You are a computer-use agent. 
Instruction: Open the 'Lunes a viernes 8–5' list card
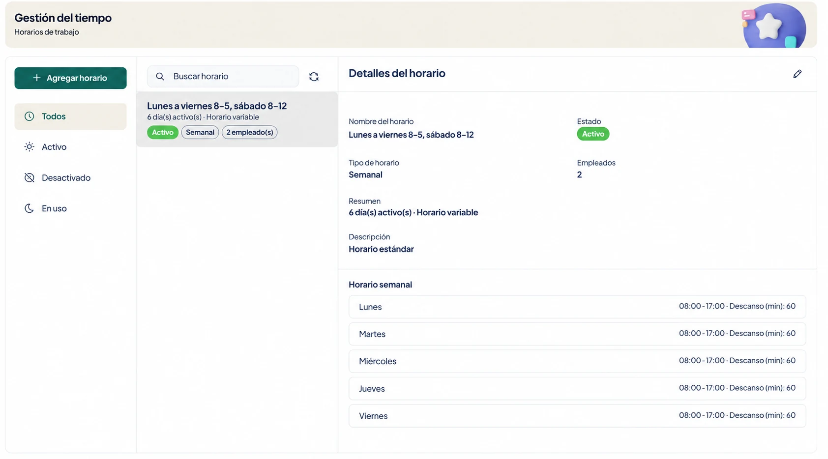[x=237, y=119]
